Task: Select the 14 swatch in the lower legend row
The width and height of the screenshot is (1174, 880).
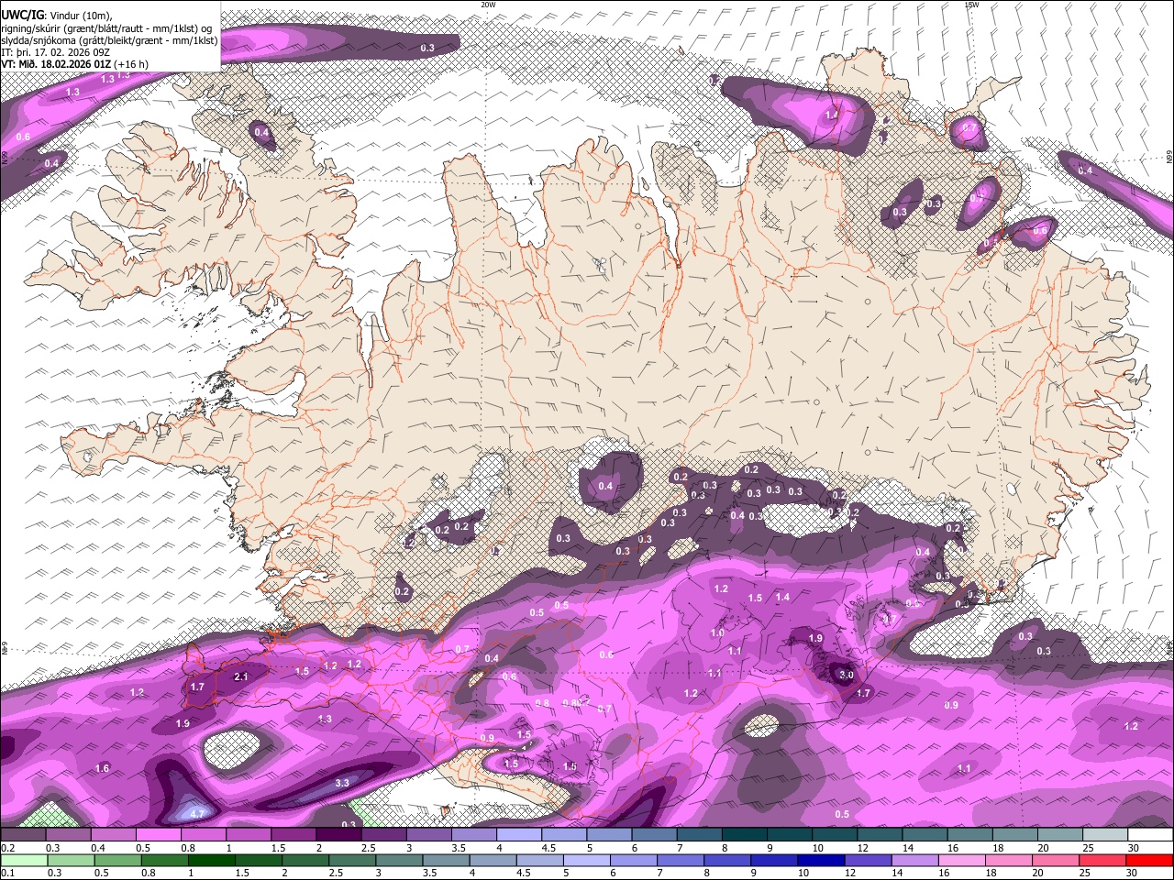Action: pos(915,860)
